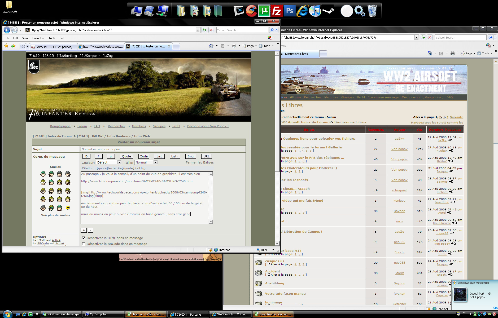Open search provider dropdown in front IE window
The image size is (498, 318).
pos(277,30)
